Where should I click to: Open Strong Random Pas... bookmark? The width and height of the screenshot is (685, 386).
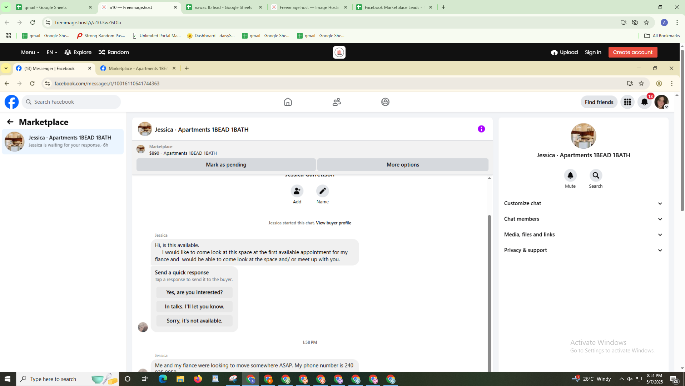click(x=101, y=36)
